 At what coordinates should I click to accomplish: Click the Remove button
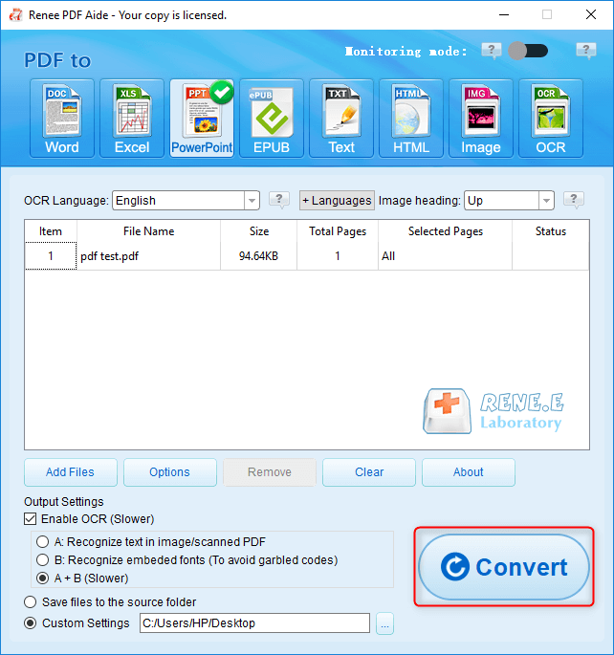coord(270,472)
